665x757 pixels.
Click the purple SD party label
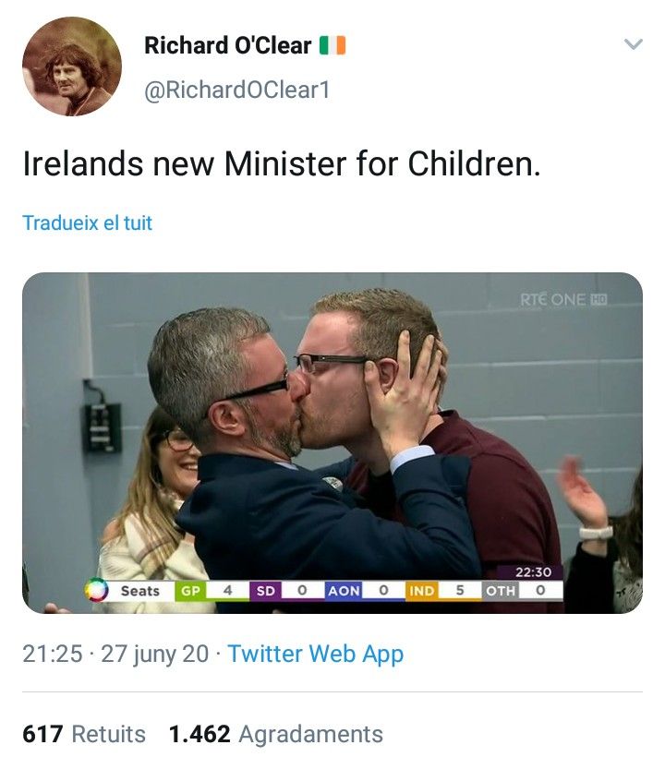click(265, 590)
